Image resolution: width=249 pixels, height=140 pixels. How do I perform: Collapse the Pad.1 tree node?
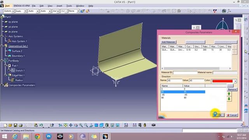5,65
